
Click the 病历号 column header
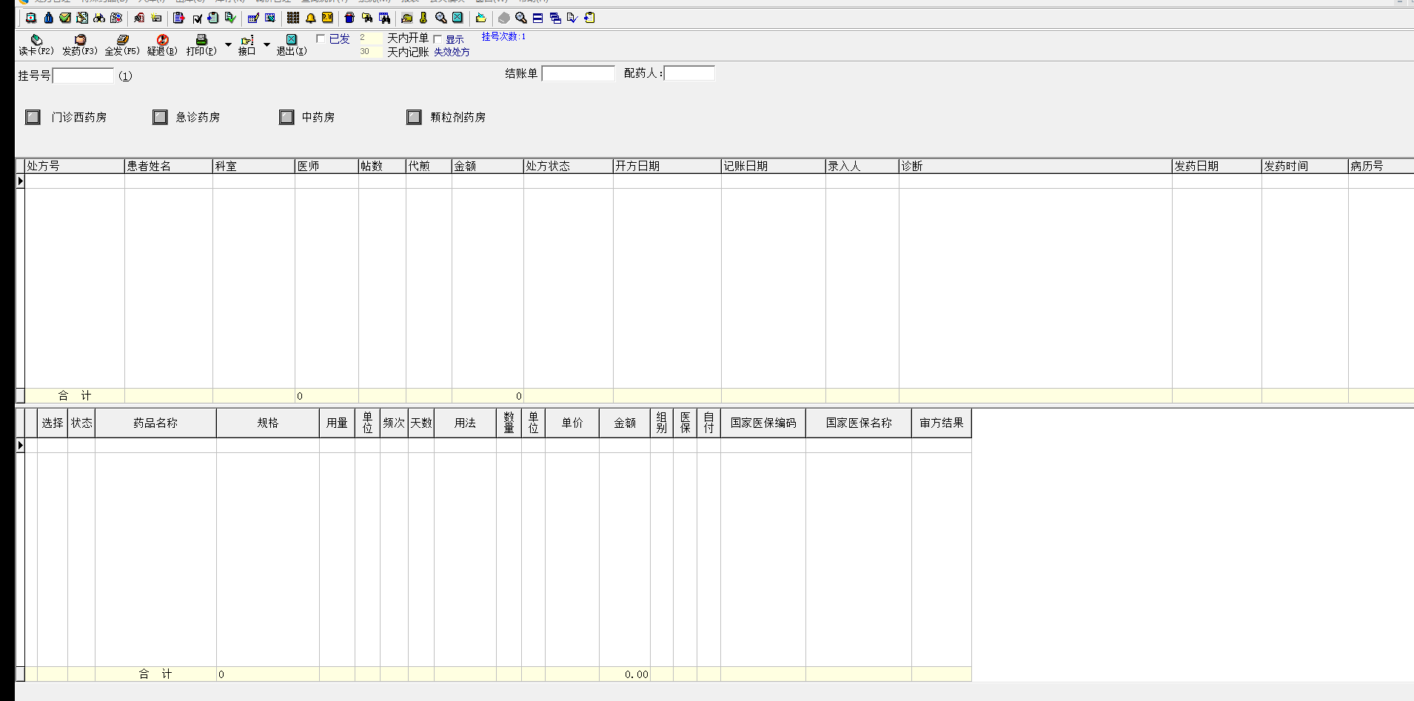1381,166
